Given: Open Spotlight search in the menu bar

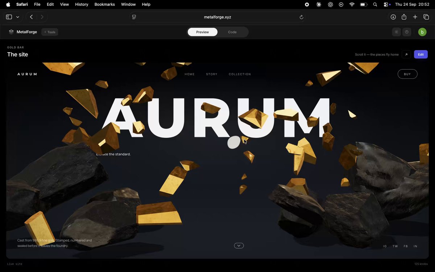Looking at the screenshot, I should click(375, 4).
